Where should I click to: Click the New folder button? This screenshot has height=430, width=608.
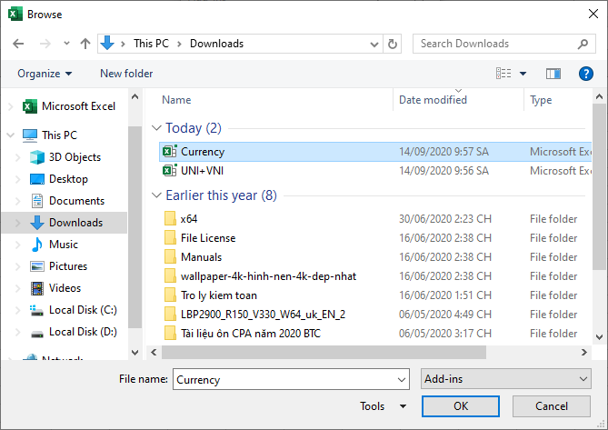[126, 74]
